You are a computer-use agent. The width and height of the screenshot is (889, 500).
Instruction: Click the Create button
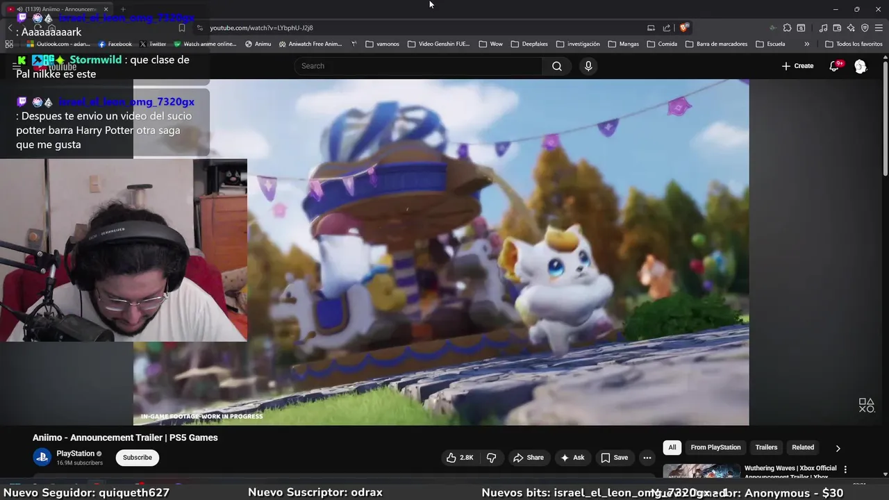(797, 66)
